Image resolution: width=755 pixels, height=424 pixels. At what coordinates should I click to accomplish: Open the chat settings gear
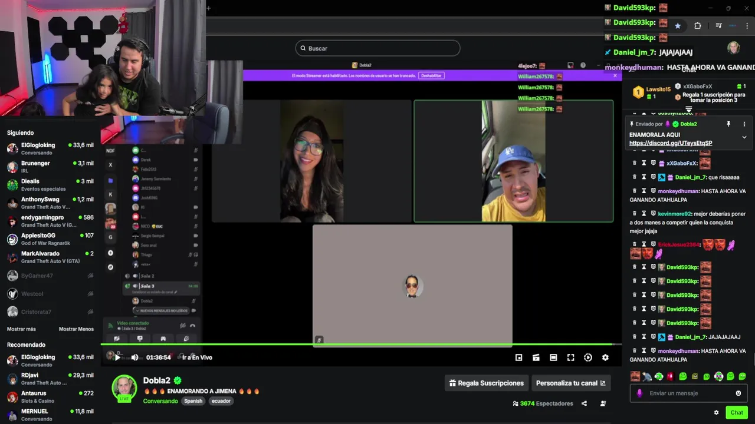point(717,413)
